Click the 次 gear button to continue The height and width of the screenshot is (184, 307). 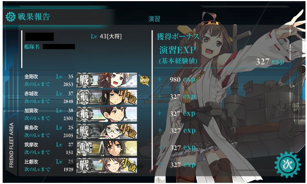287,165
